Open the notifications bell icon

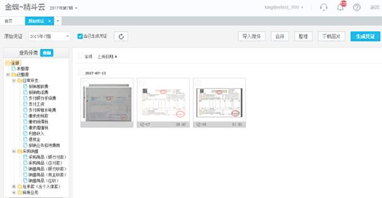point(341,7)
